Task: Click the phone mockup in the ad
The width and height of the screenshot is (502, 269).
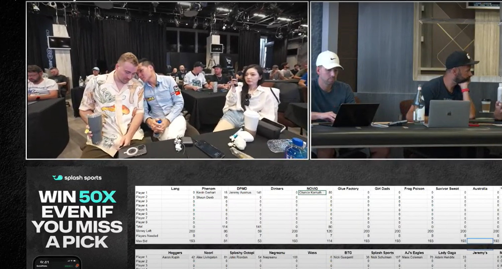Action: point(57,262)
